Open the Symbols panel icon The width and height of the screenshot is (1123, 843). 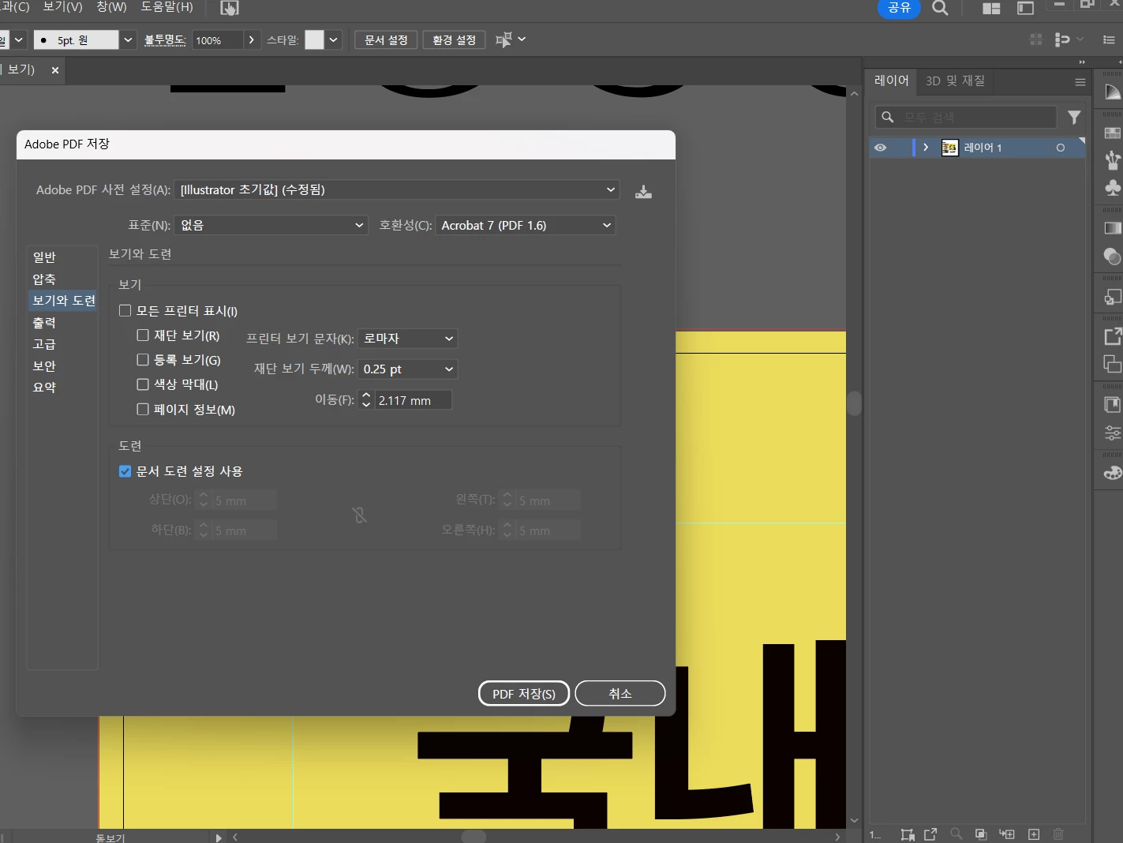click(1113, 188)
